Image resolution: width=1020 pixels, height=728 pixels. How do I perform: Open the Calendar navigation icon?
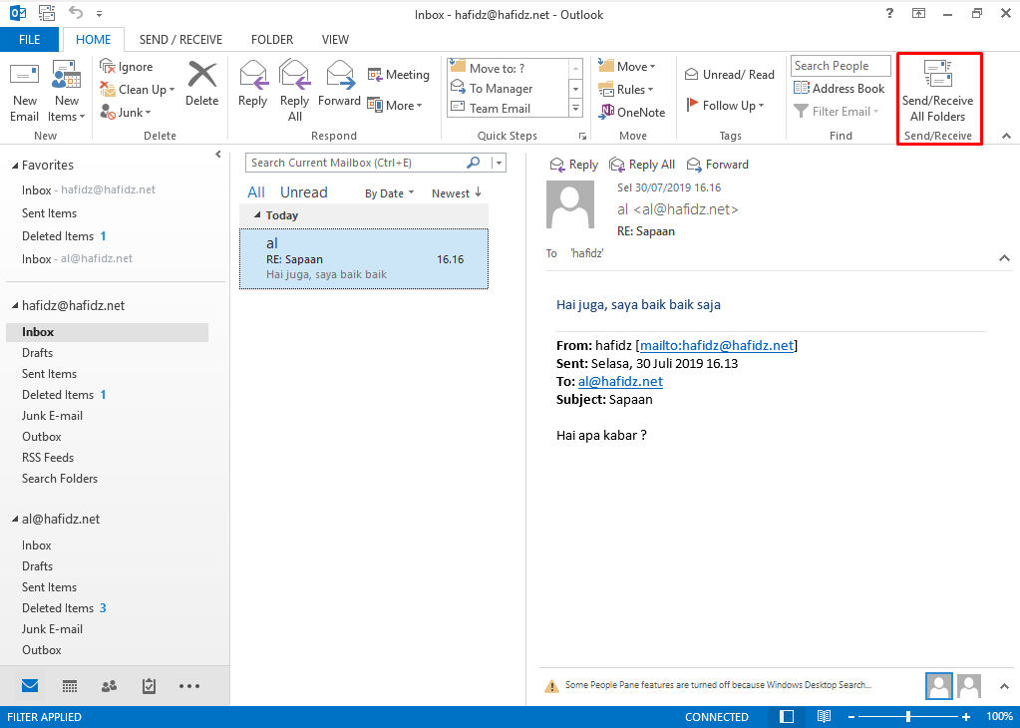click(x=70, y=686)
